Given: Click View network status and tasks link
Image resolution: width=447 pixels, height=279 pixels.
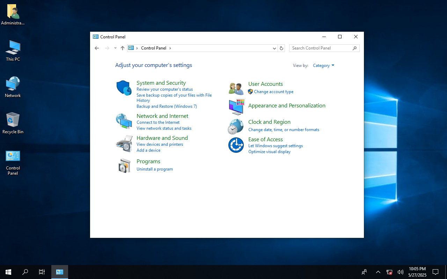Looking at the screenshot, I should point(164,128).
